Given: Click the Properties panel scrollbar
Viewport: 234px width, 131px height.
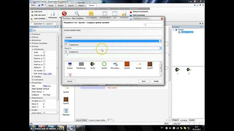Looking at the screenshot, I should pyautogui.click(x=58, y=74).
